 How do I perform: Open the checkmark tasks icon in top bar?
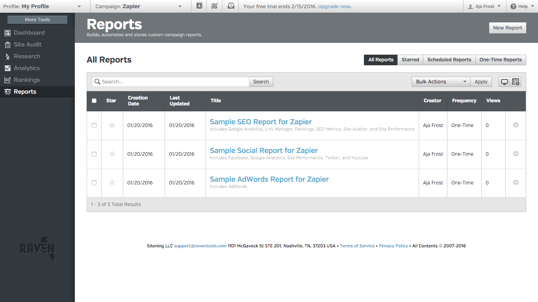coord(215,6)
